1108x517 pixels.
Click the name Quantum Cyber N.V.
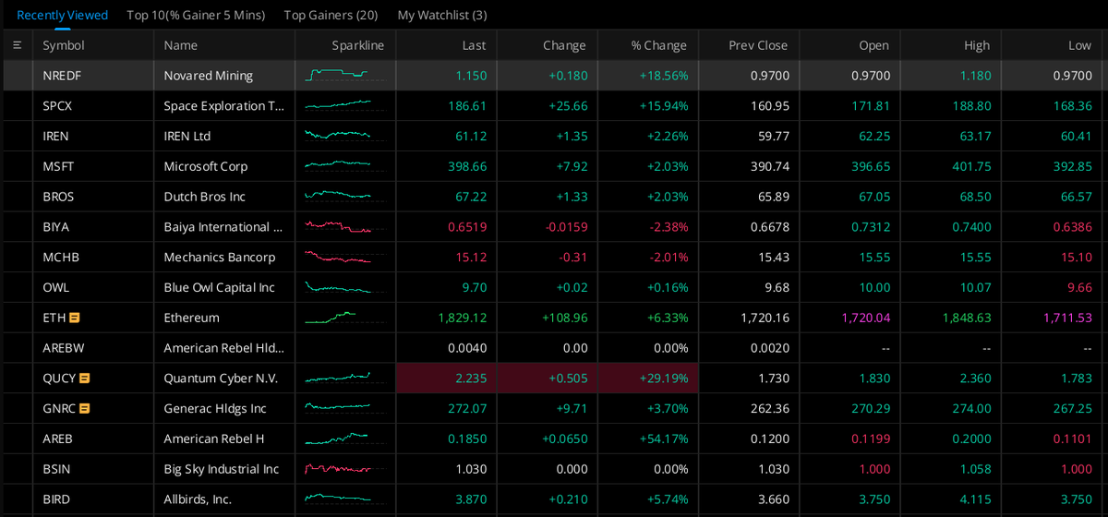point(221,379)
